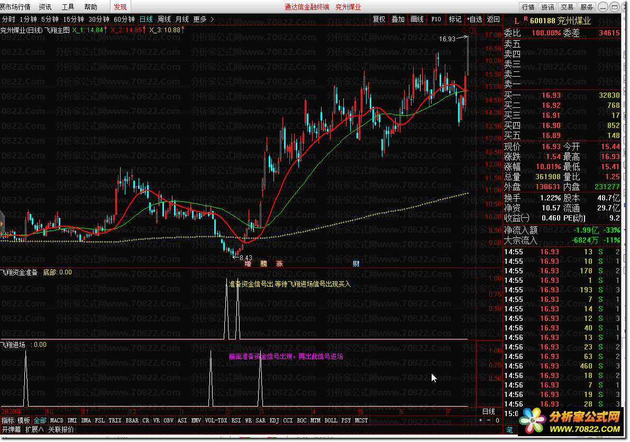This screenshot has width=630, height=442.
Task: Activate the 画线 drawing tools
Action: [x=417, y=19]
